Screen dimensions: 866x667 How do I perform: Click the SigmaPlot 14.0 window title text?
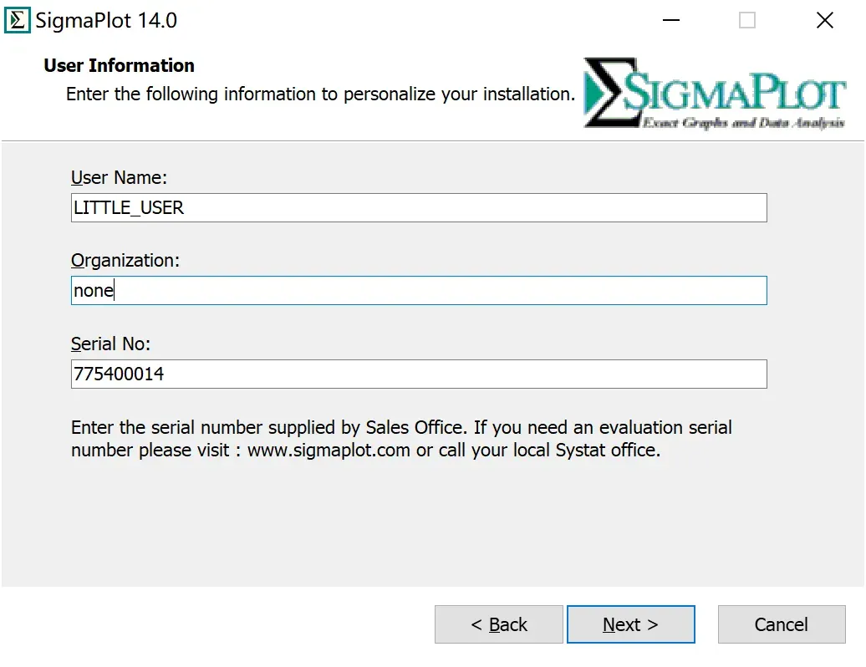pyautogui.click(x=106, y=21)
